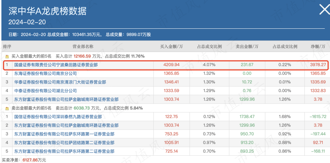The width and height of the screenshot is (330, 163).
Task: Click the date 2024-02-20 under the title
Action: (x=27, y=22)
